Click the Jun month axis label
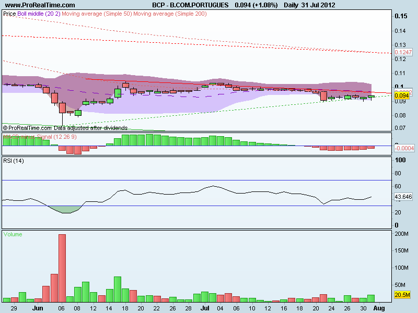The image size is (418, 313). point(38,308)
